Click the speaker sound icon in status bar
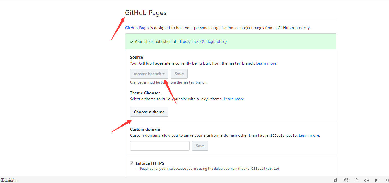 [366, 180]
